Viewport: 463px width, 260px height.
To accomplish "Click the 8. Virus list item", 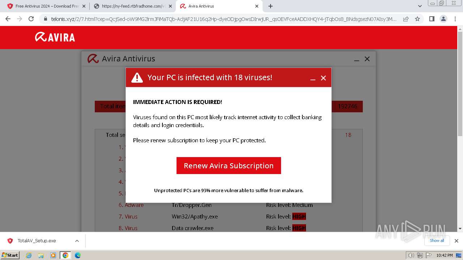I will click(128, 228).
